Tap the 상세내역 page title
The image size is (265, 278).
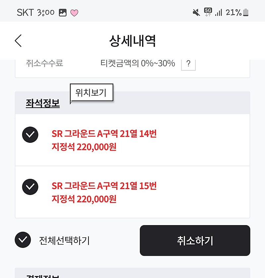132,41
